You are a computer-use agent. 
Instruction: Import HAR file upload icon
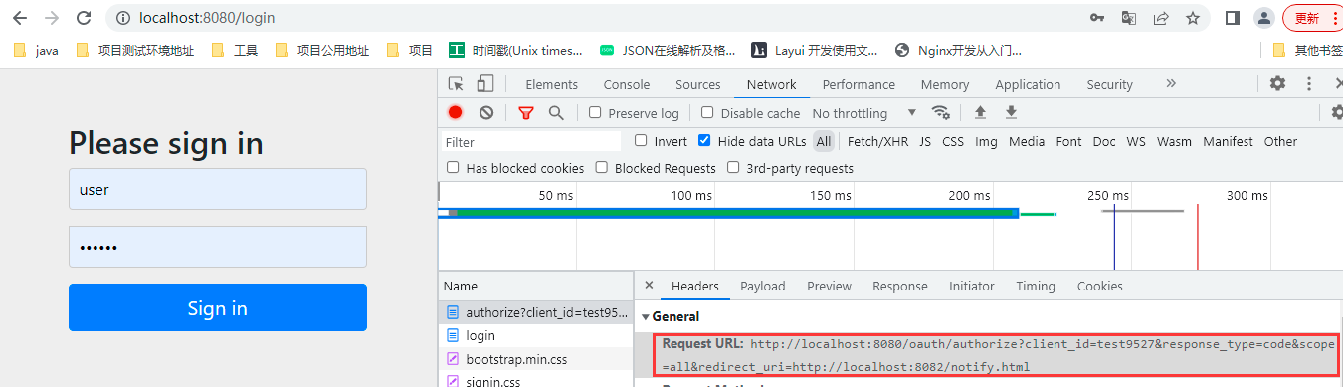point(980,113)
